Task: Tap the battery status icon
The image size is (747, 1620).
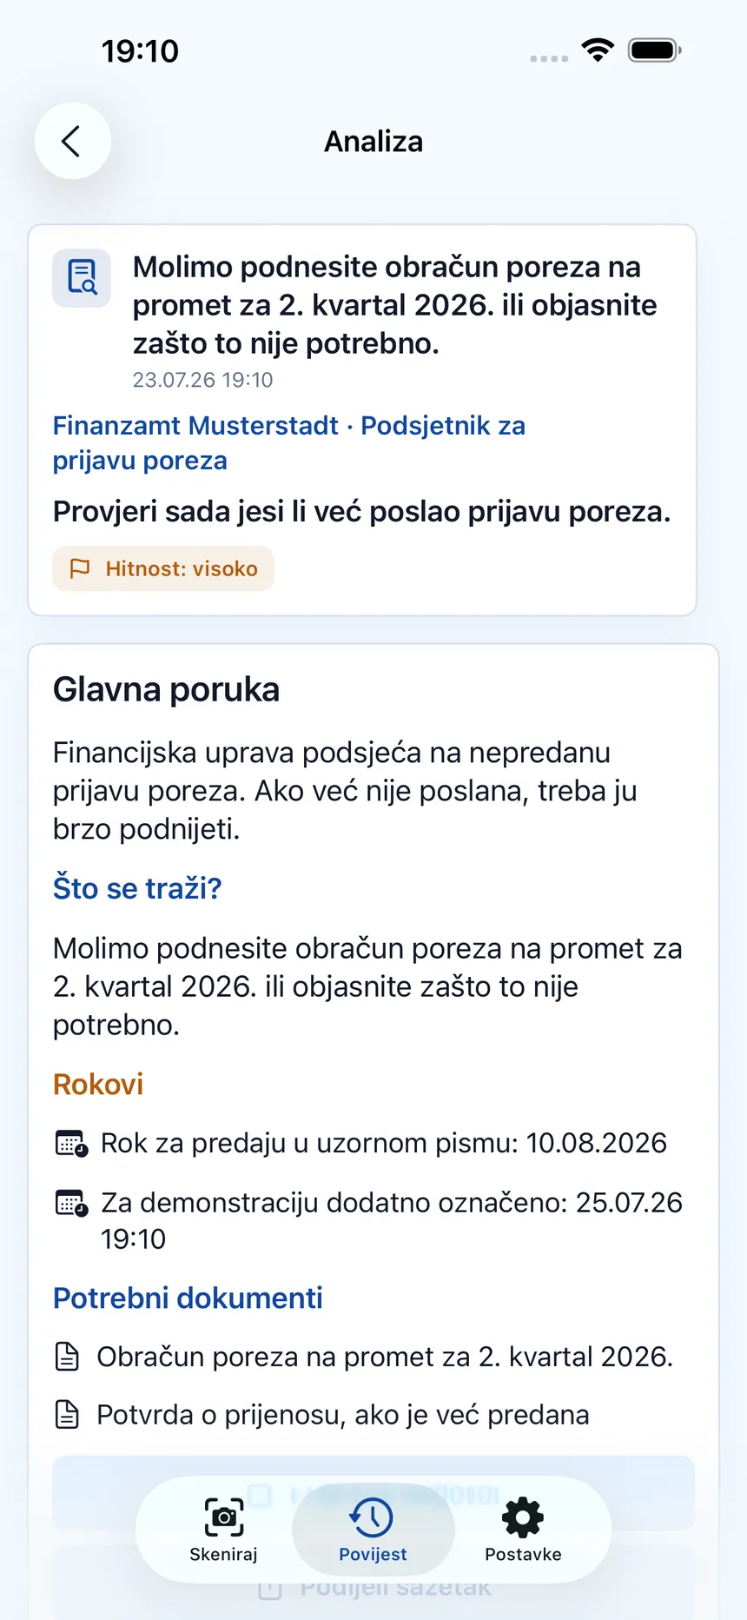Action: (x=655, y=50)
